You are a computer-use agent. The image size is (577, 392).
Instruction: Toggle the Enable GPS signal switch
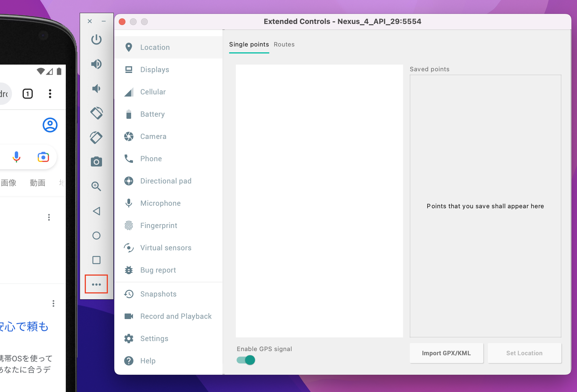click(x=246, y=360)
